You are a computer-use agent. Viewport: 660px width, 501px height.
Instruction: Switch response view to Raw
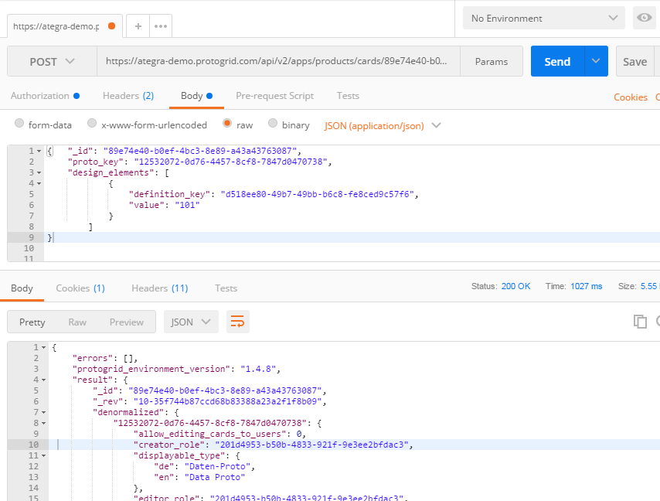click(x=77, y=322)
